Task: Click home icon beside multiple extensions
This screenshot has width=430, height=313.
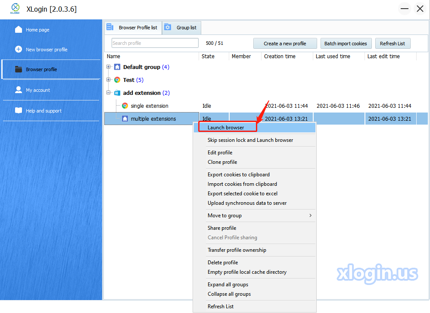Action: click(125, 119)
